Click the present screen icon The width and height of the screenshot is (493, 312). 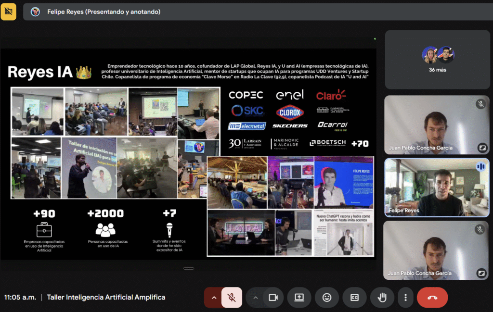[x=299, y=298]
